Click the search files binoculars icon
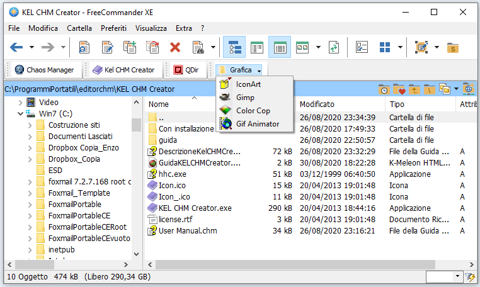Viewport: 480px width, 287px height. 198,47
